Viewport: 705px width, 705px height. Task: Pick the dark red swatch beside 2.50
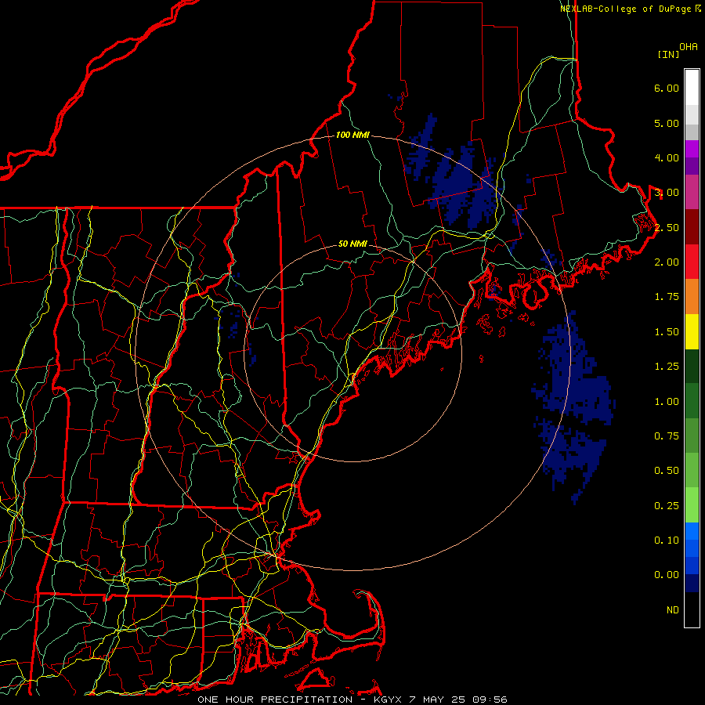pyautogui.click(x=692, y=227)
